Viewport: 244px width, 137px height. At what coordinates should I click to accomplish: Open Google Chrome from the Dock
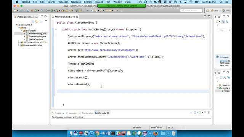[x=97, y=133]
